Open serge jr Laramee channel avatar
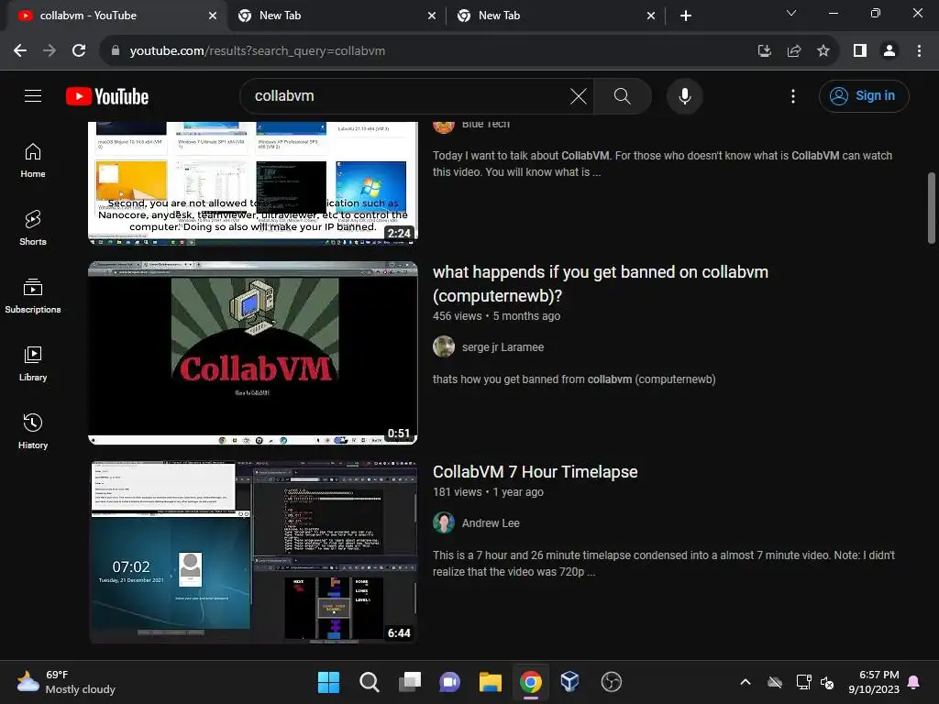 point(443,346)
